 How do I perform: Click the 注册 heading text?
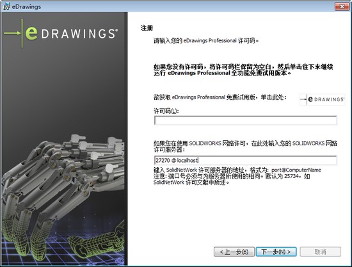coord(147,28)
